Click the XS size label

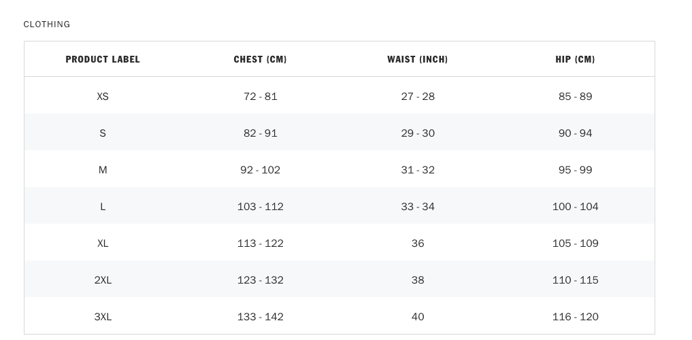[103, 97]
